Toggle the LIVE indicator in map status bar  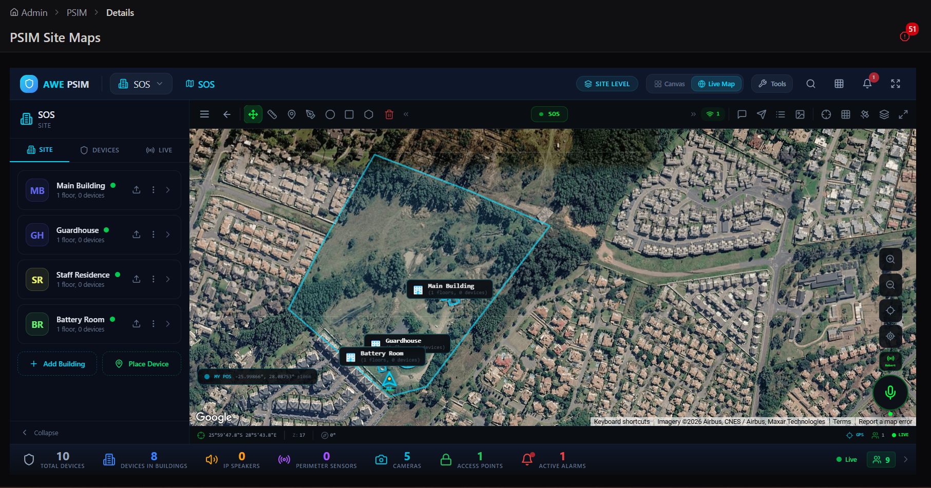[x=900, y=435]
